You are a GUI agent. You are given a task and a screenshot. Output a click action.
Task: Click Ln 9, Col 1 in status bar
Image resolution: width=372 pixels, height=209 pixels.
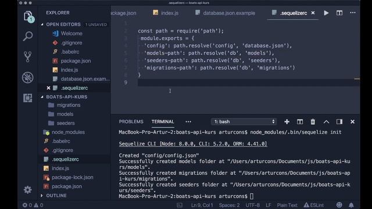202,205
